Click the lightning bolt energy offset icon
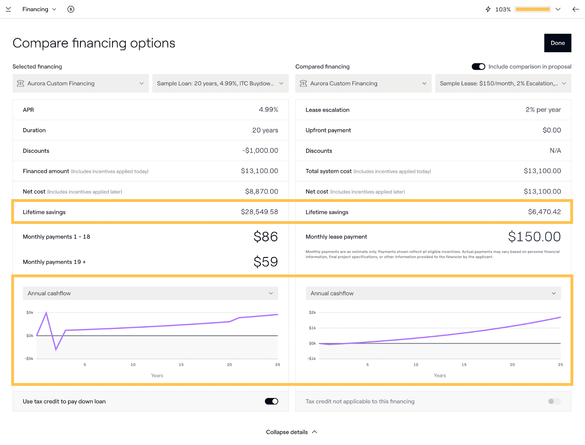 pyautogui.click(x=488, y=9)
